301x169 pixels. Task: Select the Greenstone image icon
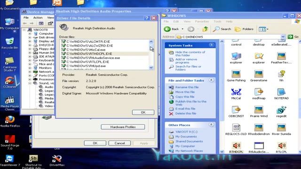pos(259,74)
